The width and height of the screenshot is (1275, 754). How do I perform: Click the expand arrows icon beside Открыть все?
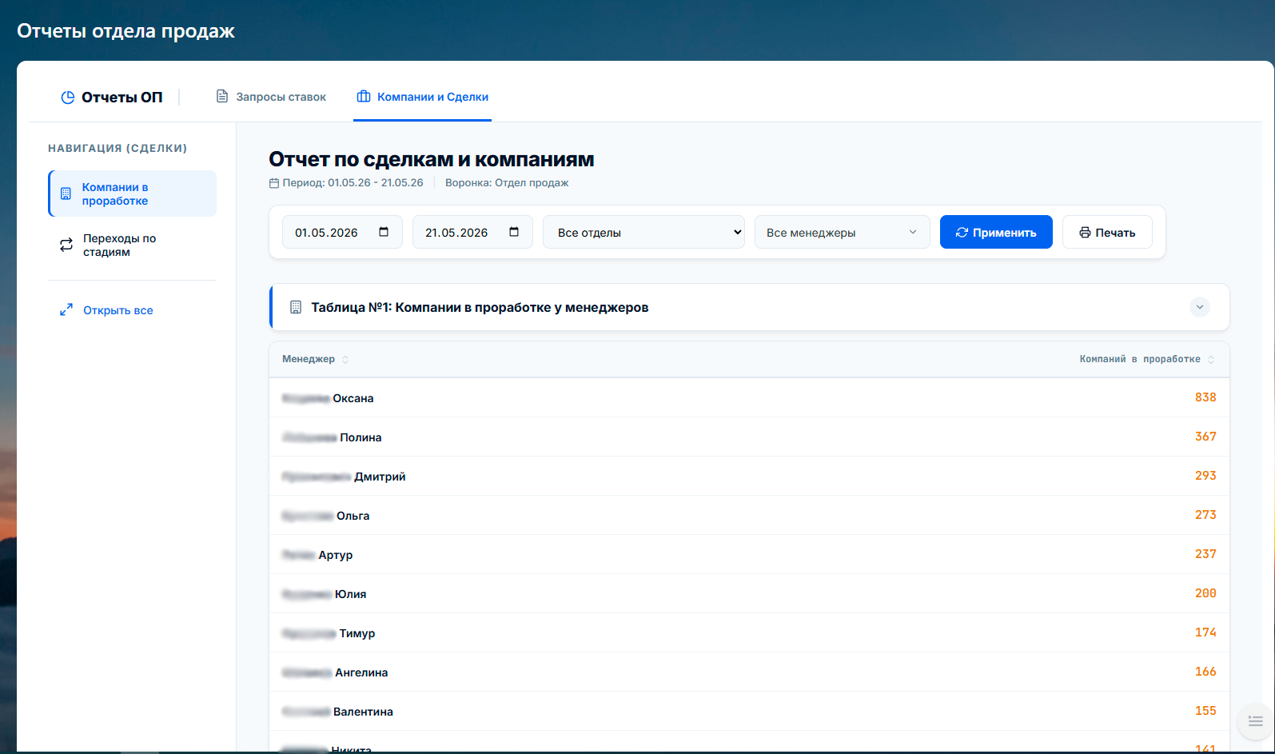point(66,310)
